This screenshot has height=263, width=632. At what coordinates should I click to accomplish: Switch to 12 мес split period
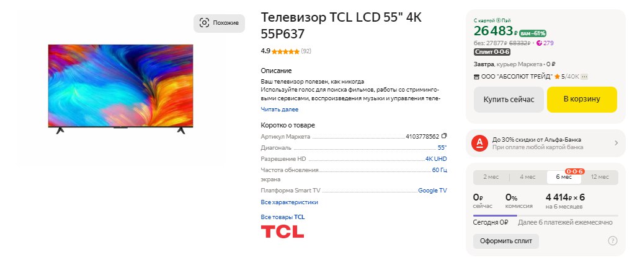(x=600, y=178)
